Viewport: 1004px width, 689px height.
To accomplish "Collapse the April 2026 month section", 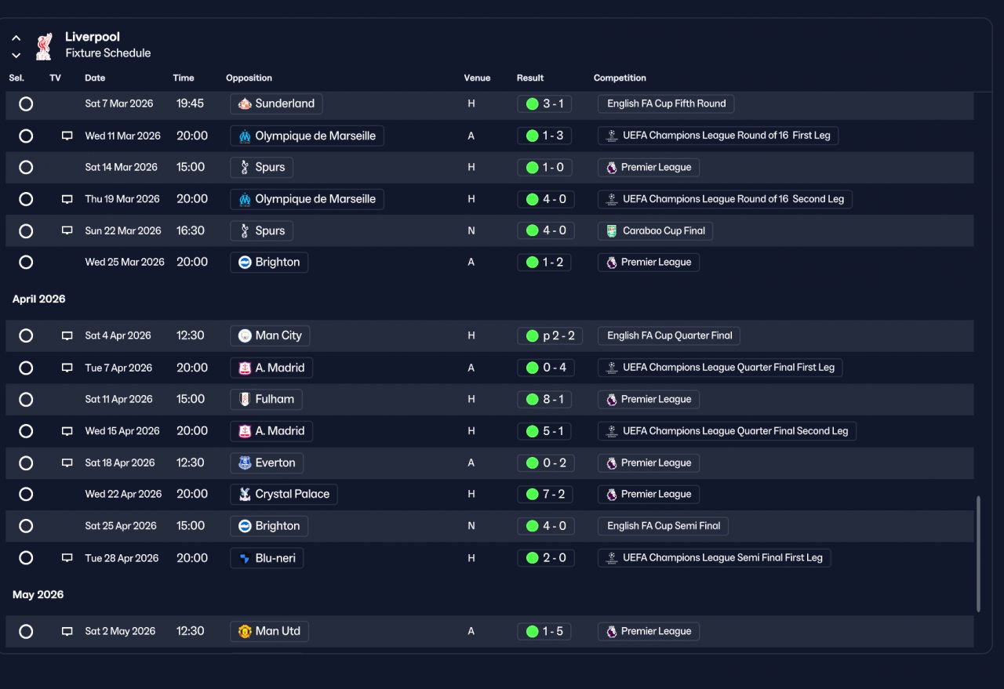I will click(x=39, y=299).
